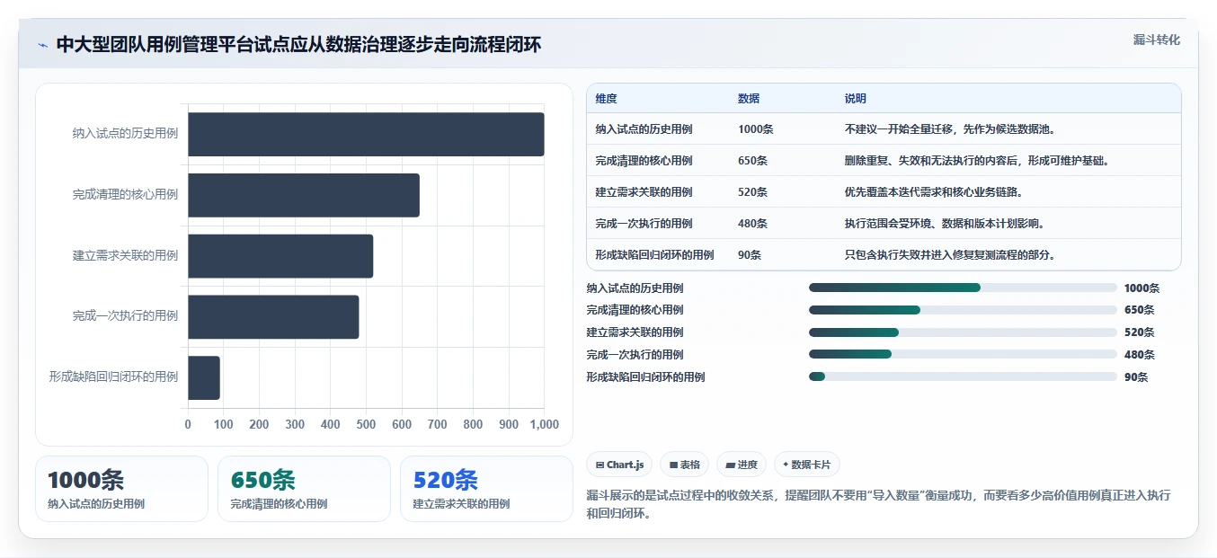Click the 完成一次执行的用例 progress bar

tap(963, 354)
